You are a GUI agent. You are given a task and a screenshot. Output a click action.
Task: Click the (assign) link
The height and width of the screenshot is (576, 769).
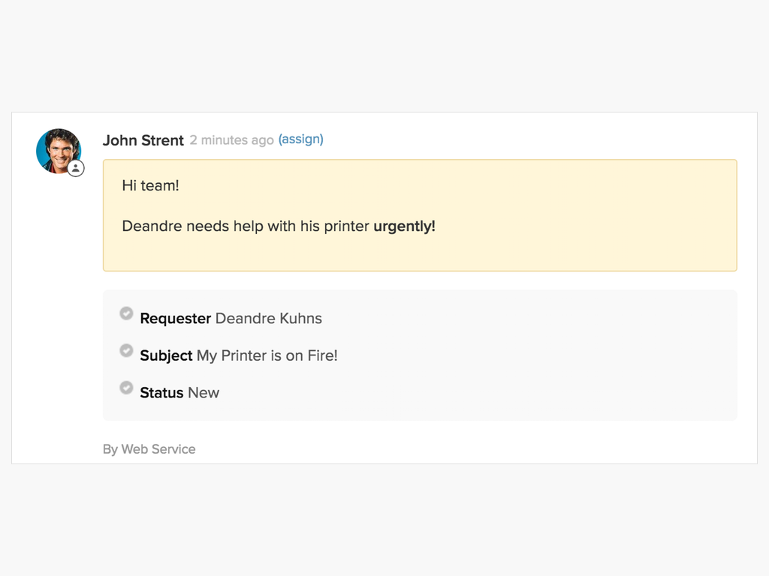[x=300, y=139]
